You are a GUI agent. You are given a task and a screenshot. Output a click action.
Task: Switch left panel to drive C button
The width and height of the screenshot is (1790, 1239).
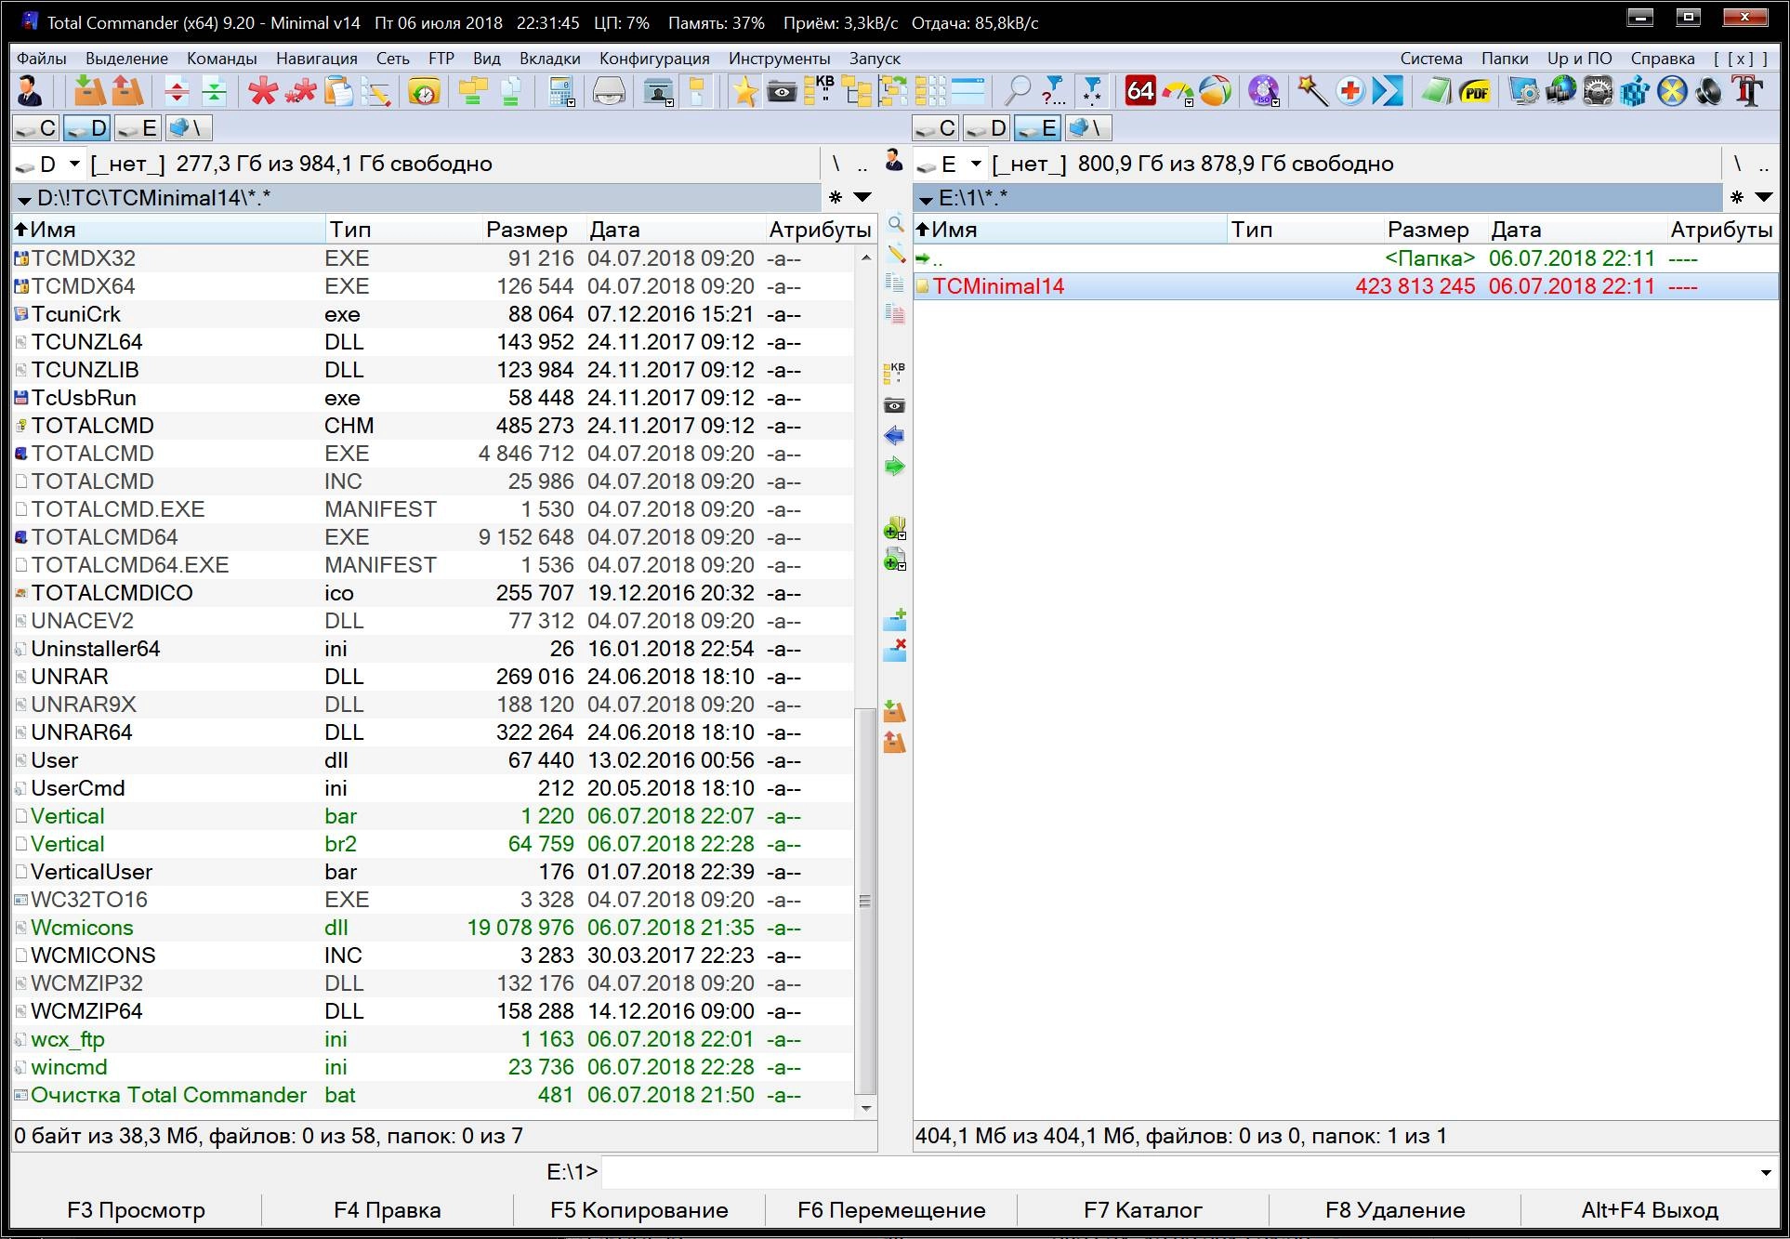tap(37, 127)
